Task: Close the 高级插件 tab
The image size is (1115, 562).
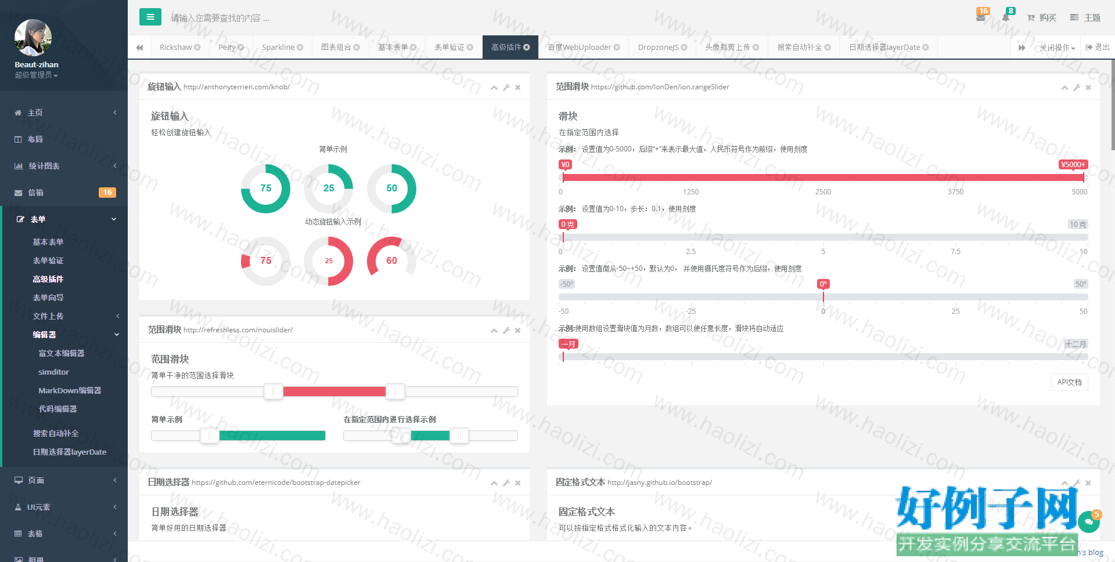Action: click(x=527, y=48)
